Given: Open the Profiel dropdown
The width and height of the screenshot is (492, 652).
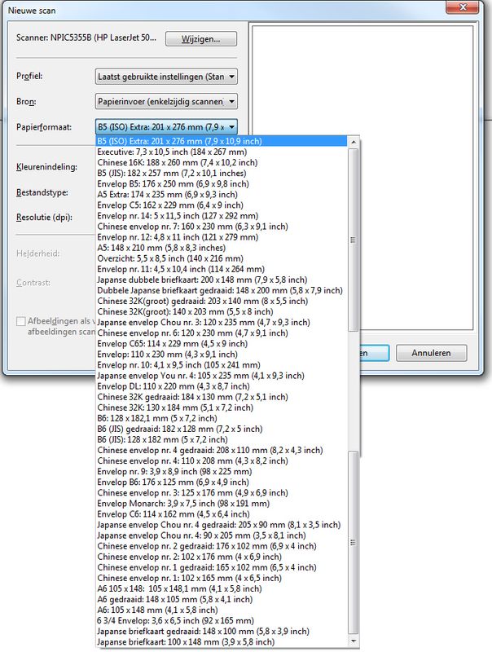Looking at the screenshot, I should 166,77.
